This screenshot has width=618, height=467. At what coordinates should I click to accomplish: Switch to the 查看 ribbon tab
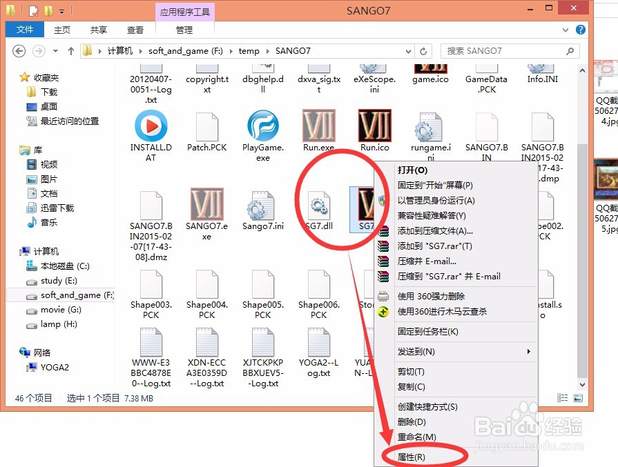click(x=135, y=30)
